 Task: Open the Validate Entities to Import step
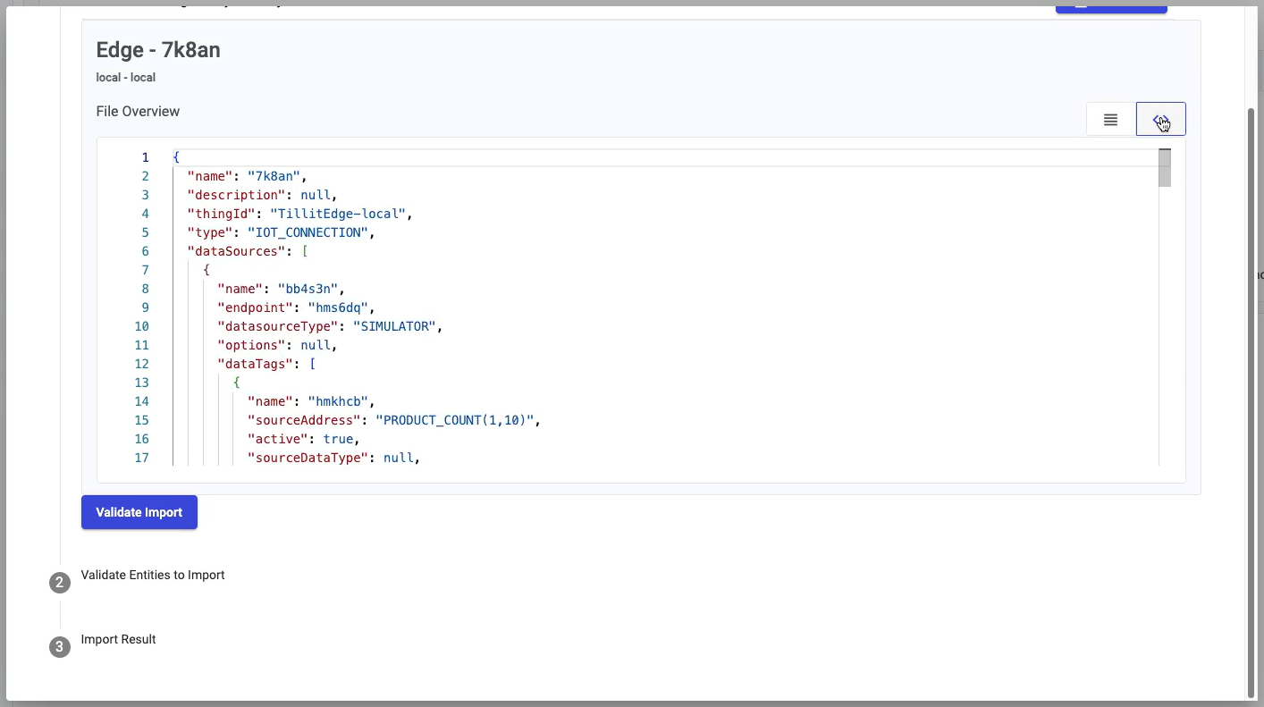[153, 575]
